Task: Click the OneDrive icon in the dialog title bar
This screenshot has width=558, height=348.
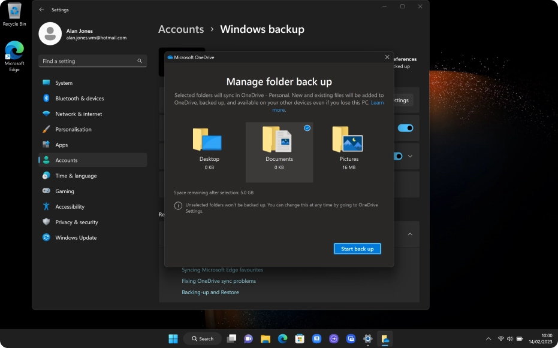Action: (x=170, y=57)
